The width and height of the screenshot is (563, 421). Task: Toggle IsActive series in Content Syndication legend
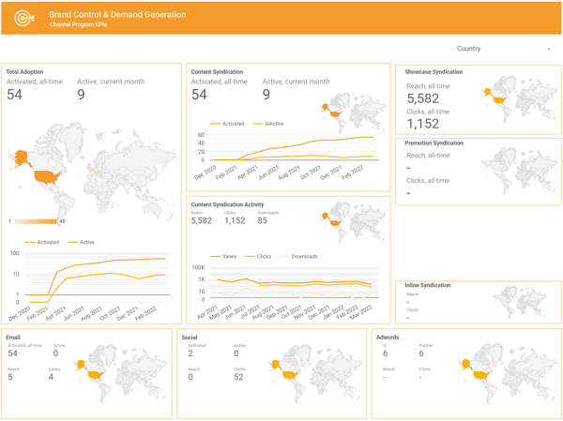pyautogui.click(x=268, y=124)
